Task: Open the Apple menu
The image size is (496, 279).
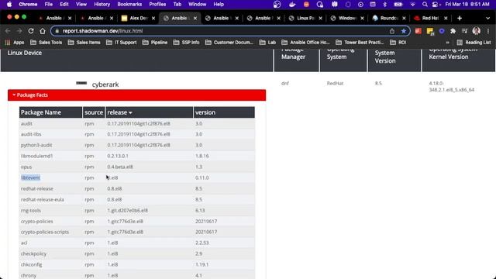Action: click(9, 4)
